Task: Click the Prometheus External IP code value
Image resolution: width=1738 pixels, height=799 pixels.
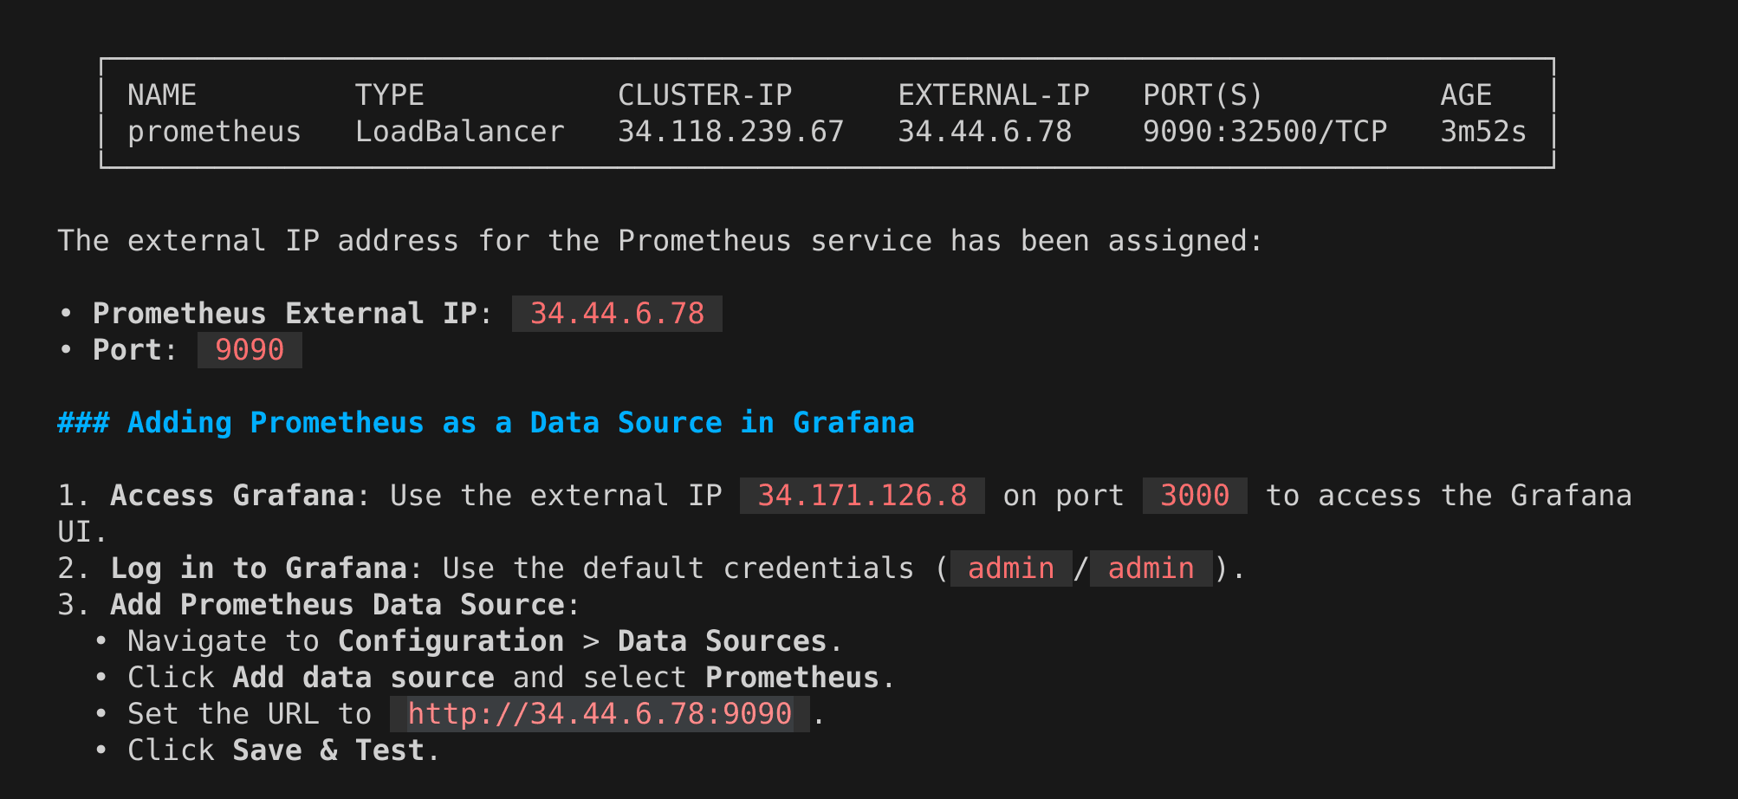Action: 617,314
